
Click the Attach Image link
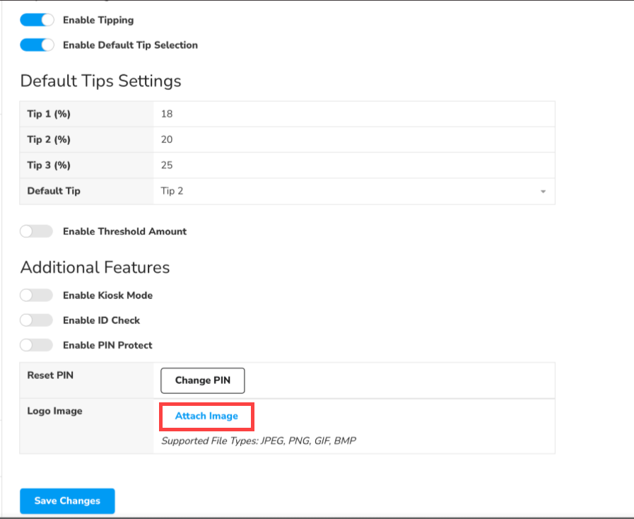coord(206,416)
